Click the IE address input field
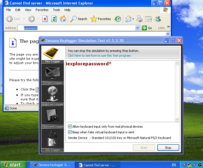Viewport: 203px width, 168px height. click(x=77, y=28)
